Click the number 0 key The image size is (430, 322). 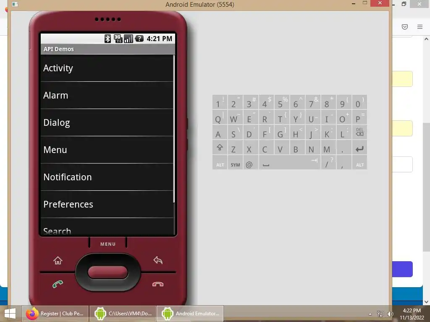359,102
